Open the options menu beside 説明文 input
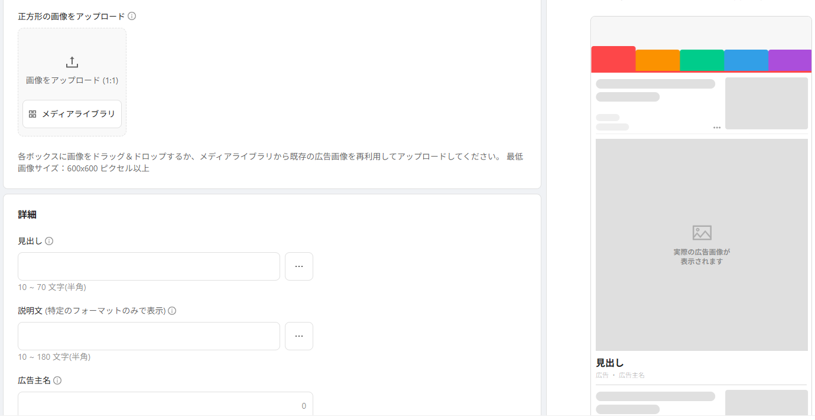This screenshot has width=815, height=420. (299, 336)
